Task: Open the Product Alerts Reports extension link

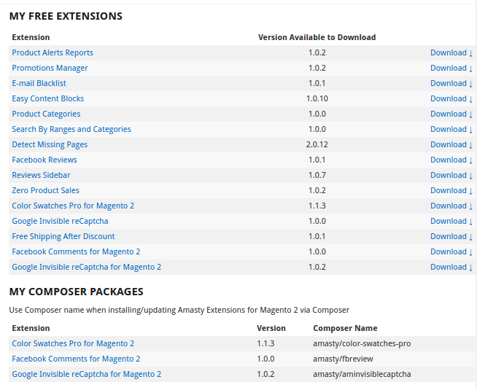Action: (53, 52)
